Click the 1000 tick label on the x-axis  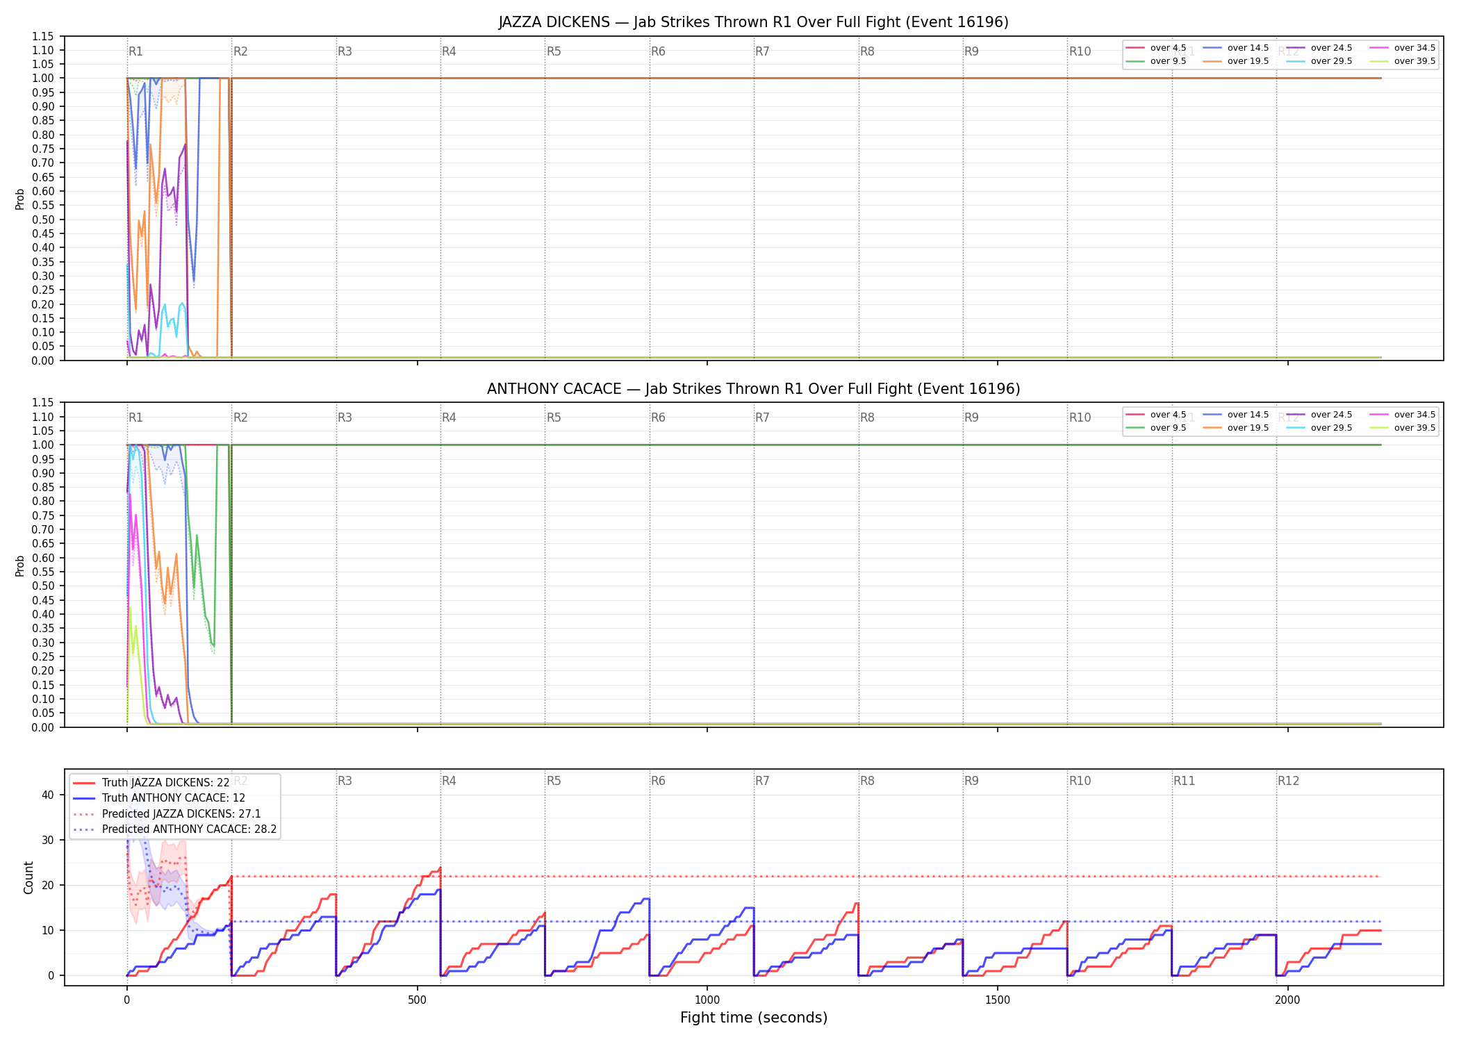click(707, 1000)
